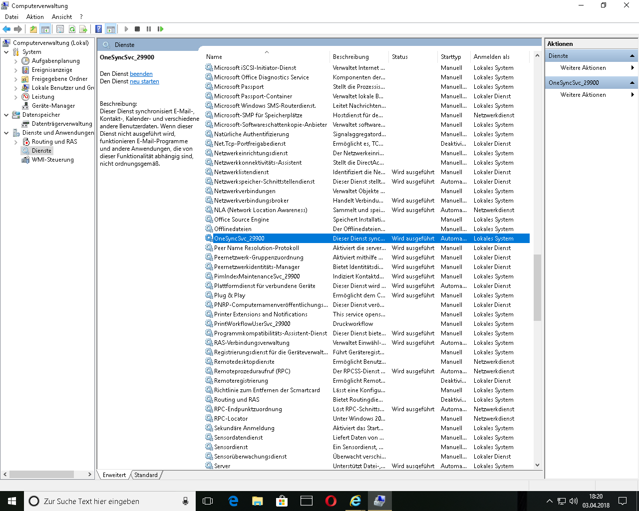Select Ereignisanzeige in the tree

52,70
